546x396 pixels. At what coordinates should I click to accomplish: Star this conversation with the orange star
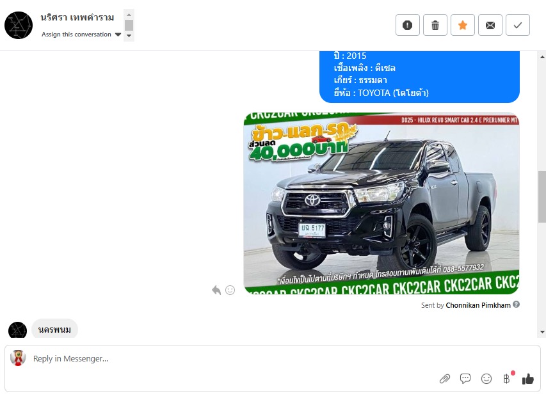[462, 25]
